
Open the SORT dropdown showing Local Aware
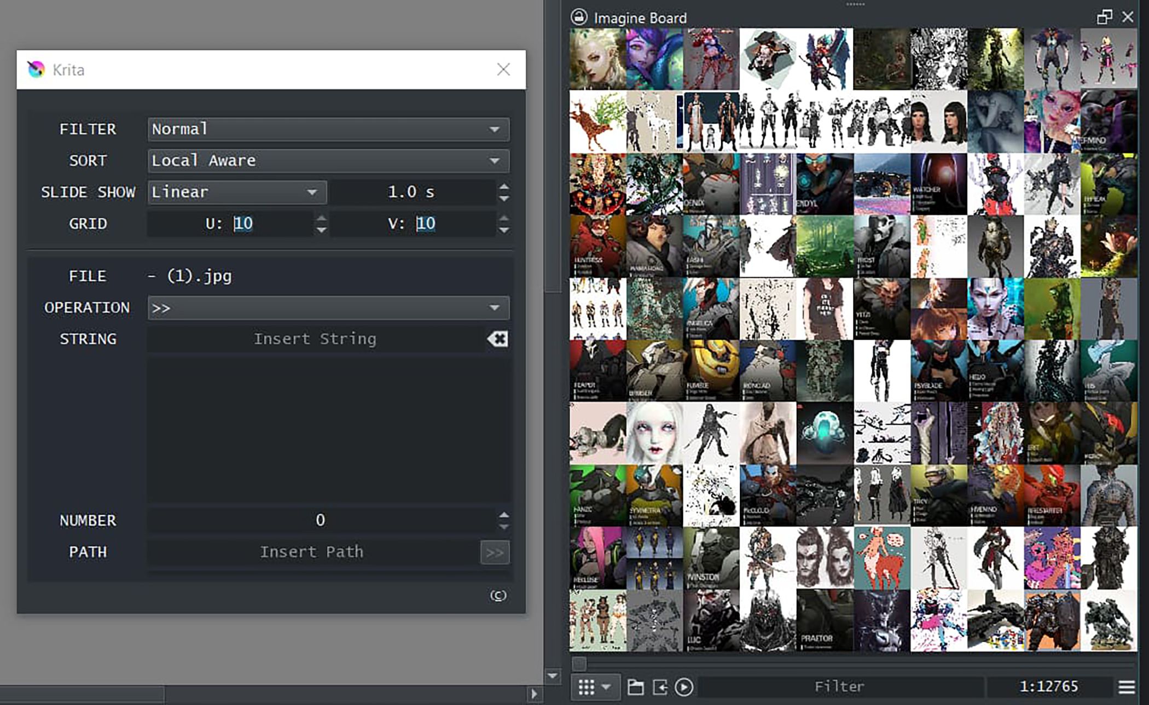[x=327, y=160]
